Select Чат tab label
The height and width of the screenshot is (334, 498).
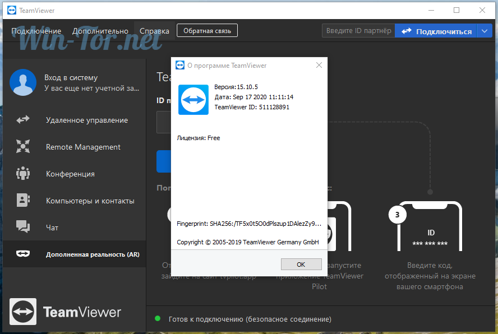pos(52,228)
